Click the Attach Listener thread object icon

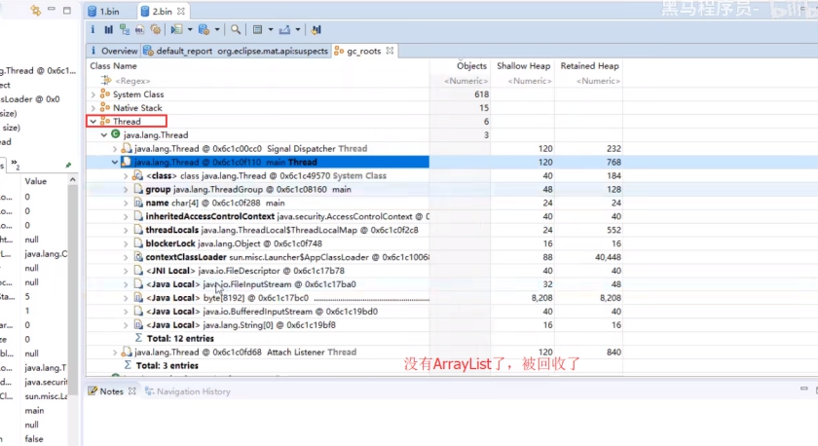point(127,352)
